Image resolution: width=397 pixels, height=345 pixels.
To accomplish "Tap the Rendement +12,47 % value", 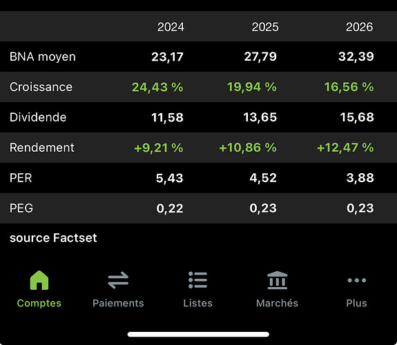I will point(345,148).
